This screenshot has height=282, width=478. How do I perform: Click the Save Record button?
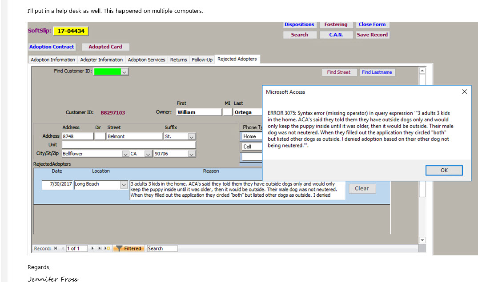372,34
